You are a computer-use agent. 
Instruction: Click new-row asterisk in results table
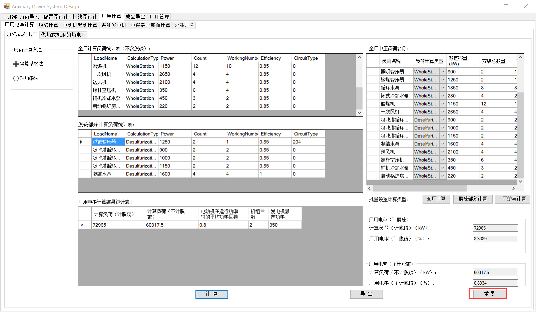[82, 225]
